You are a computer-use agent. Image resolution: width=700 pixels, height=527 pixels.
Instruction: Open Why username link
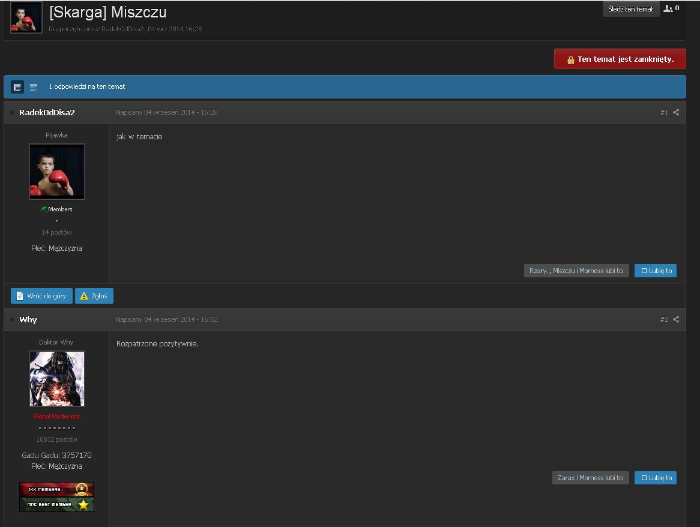coord(28,319)
